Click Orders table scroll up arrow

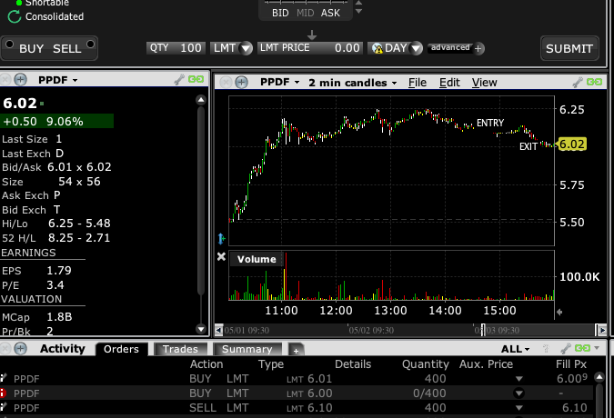[x=599, y=377]
